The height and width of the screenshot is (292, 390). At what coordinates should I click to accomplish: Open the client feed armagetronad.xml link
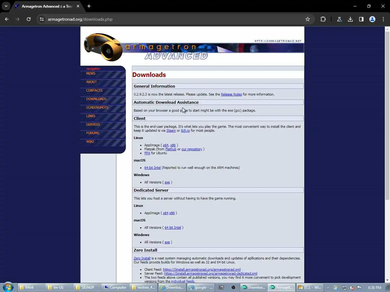[x=202, y=269]
